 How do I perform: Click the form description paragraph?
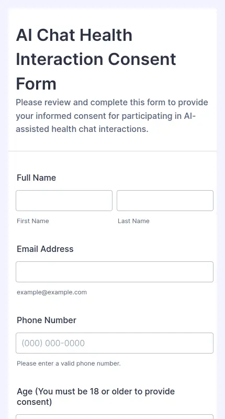pyautogui.click(x=112, y=116)
